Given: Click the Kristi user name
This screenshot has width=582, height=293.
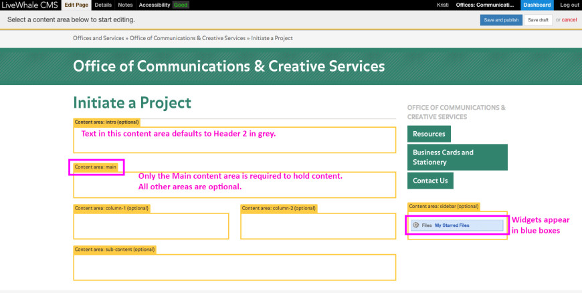Looking at the screenshot, I should pyautogui.click(x=443, y=5).
